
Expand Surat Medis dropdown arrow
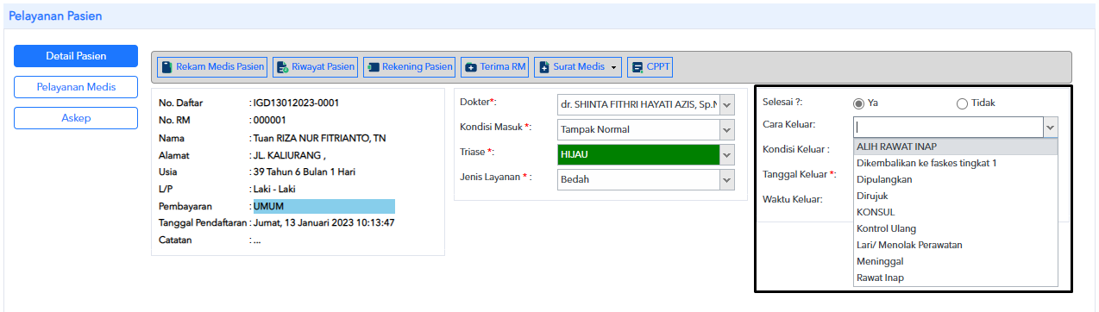[614, 67]
